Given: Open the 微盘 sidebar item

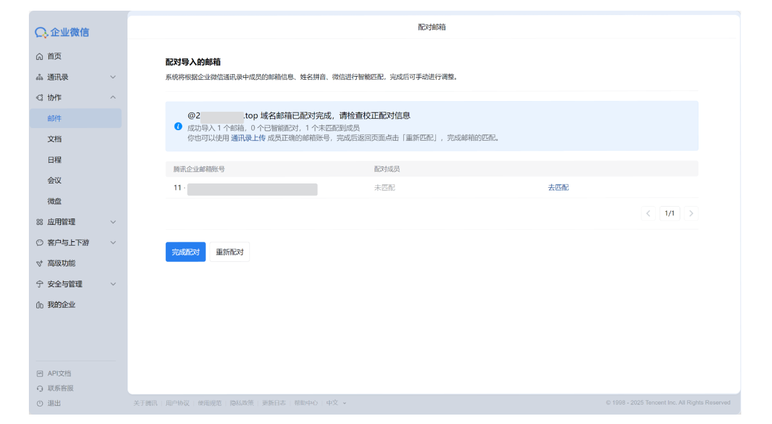Looking at the screenshot, I should point(55,201).
